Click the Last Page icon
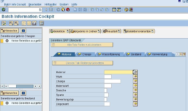 coord(107,9)
